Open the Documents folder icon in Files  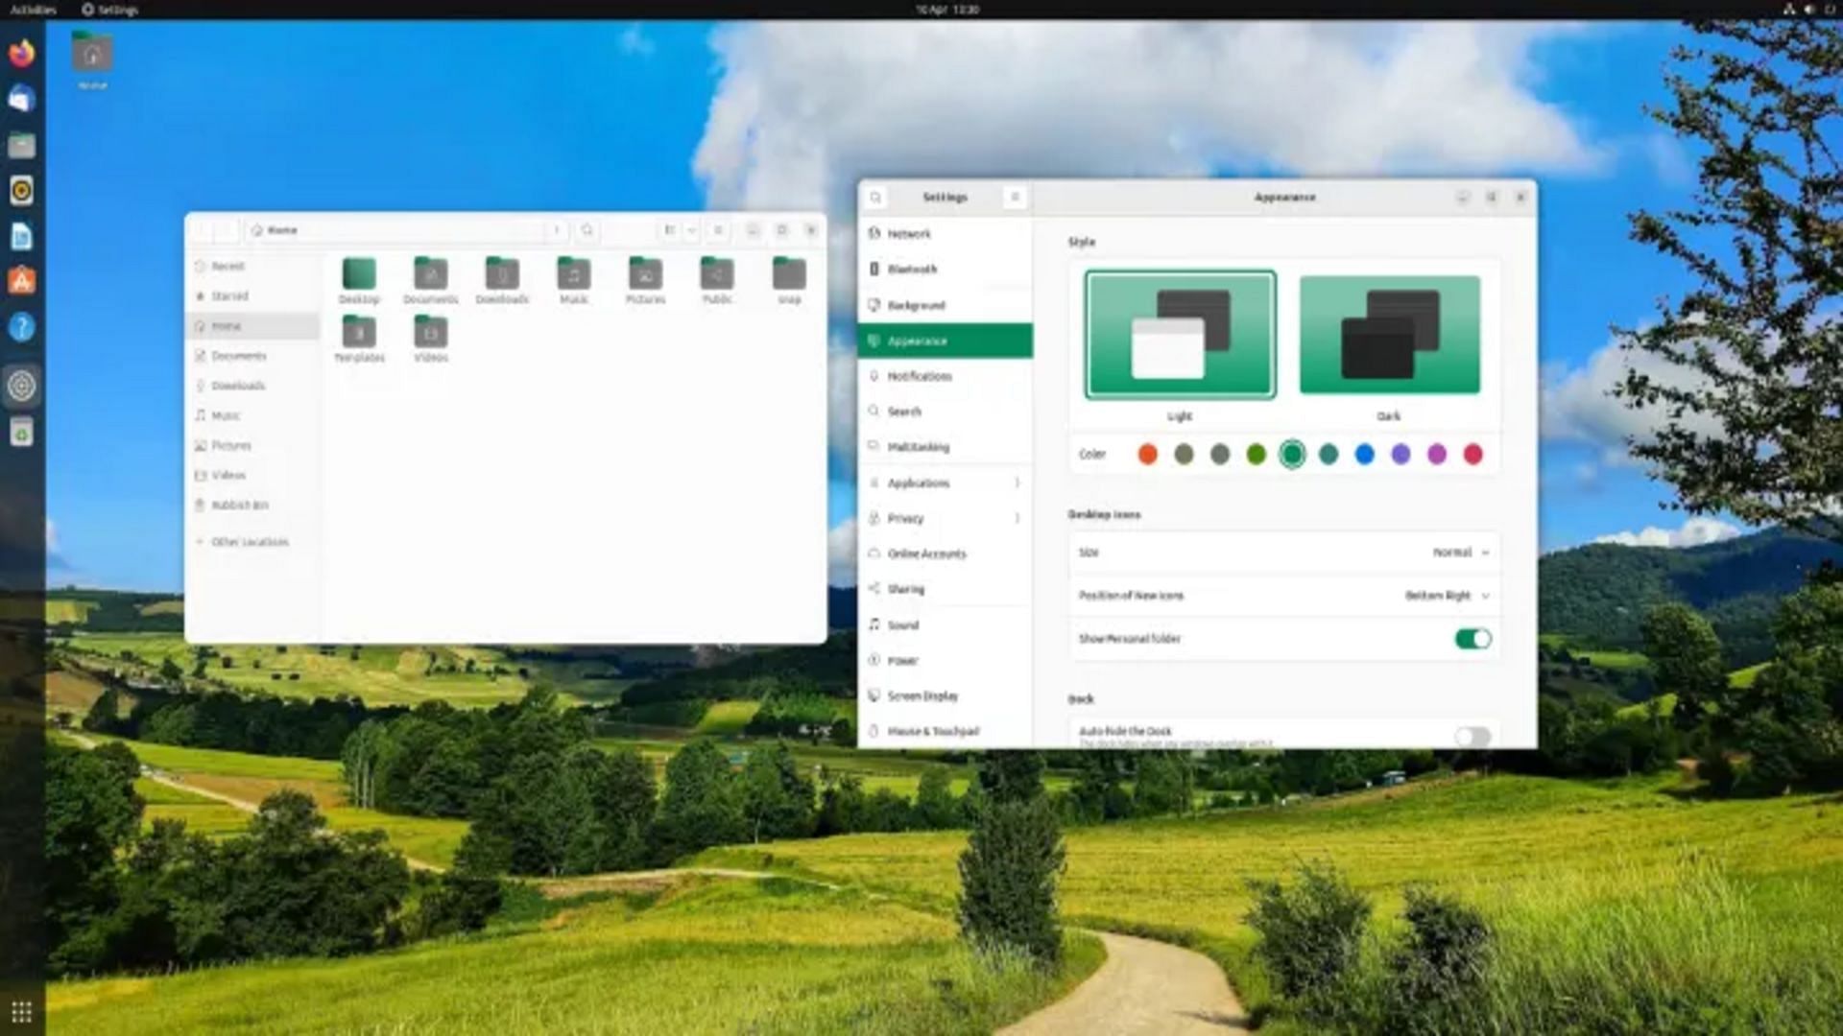430,281
